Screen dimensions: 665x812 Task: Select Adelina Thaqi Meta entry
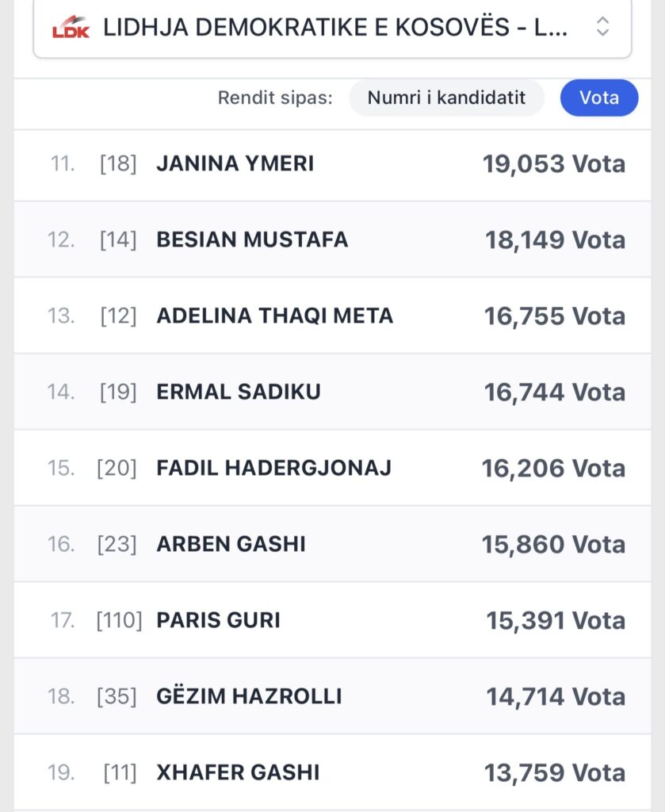(x=275, y=316)
